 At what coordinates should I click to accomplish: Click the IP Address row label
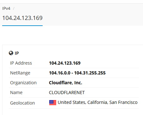coord(21,63)
